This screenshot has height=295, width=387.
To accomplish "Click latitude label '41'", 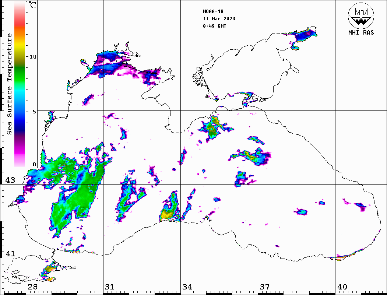I will click(10, 253).
